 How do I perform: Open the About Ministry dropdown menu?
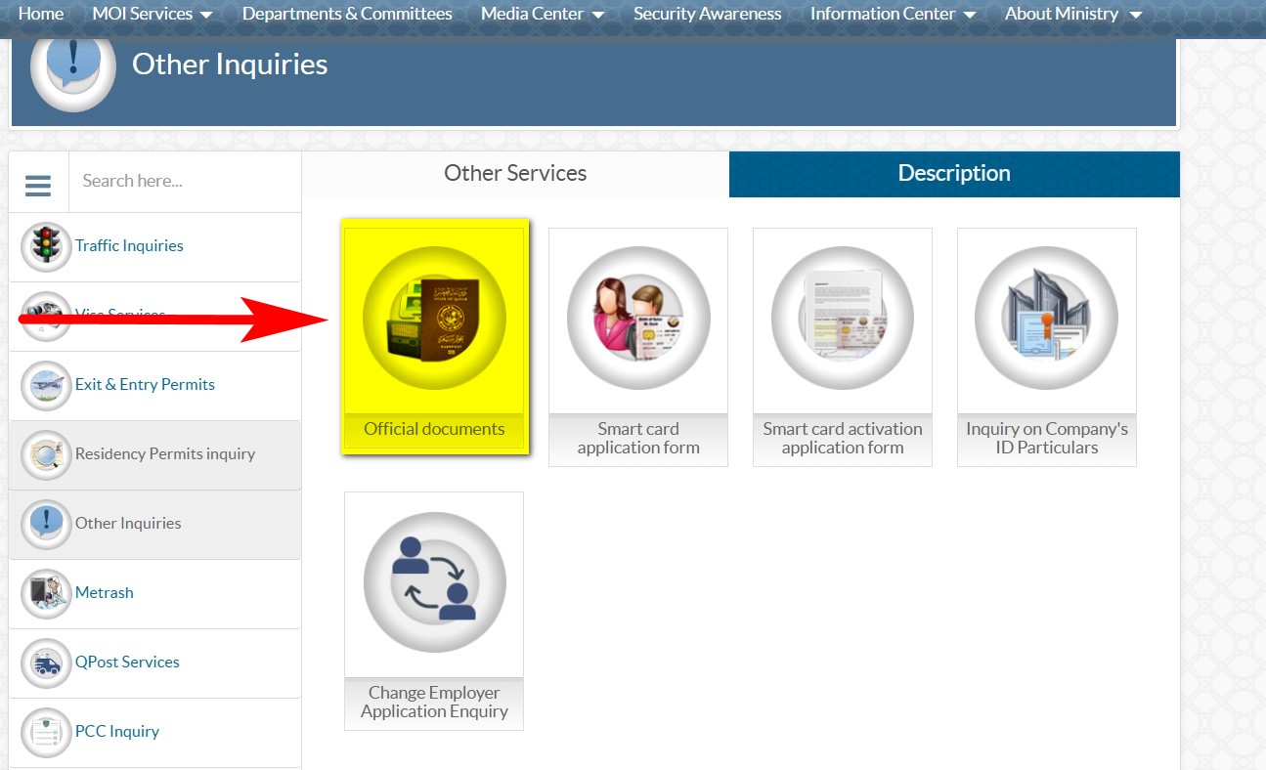pos(1072,14)
